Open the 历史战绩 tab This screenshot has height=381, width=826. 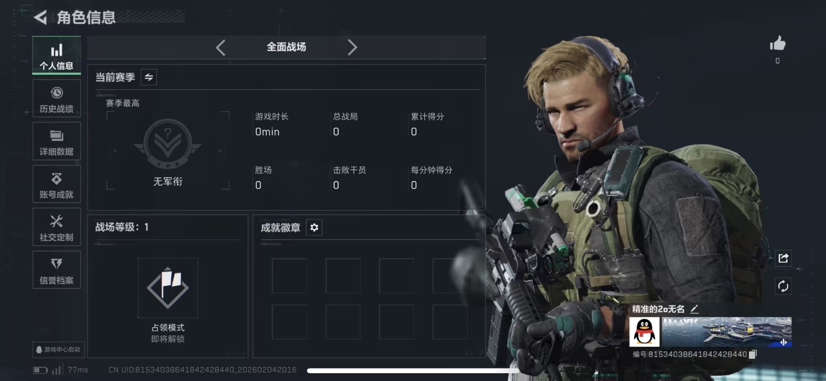(56, 98)
